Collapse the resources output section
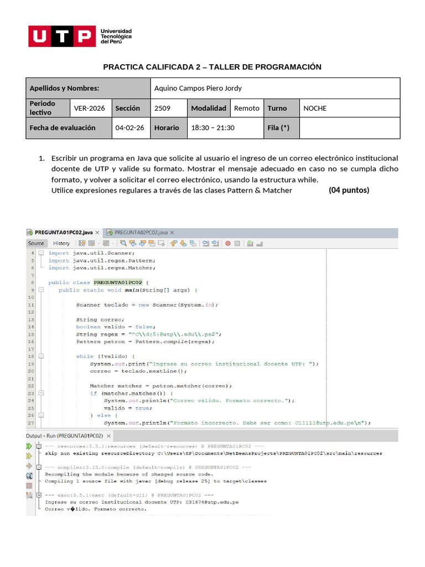 [39, 446]
